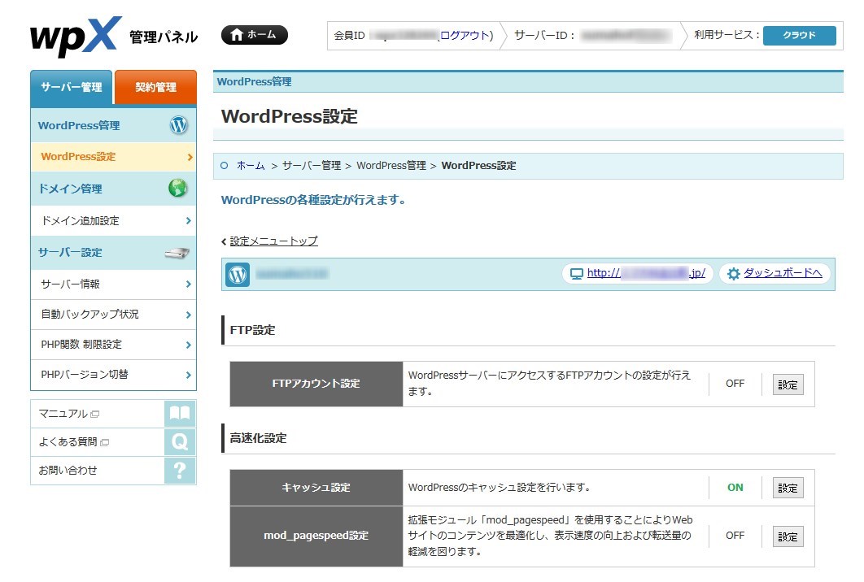The image size is (864, 582).
Task: Select WordPress設定 in the sidebar
Action: 114,156
